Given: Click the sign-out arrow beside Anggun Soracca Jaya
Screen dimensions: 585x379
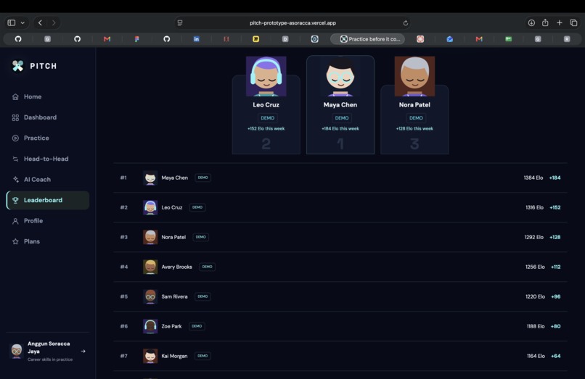Looking at the screenshot, I should pos(83,351).
